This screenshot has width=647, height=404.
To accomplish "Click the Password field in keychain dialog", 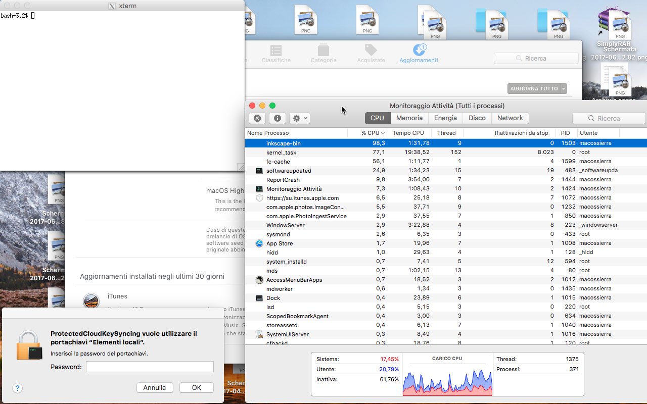I will point(150,367).
